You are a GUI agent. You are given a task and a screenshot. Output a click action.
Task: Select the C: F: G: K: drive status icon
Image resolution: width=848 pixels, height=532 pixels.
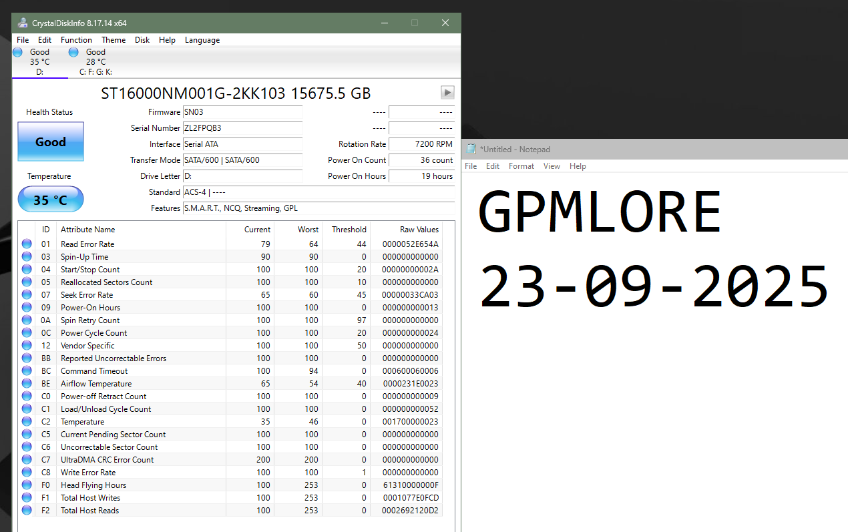click(x=73, y=52)
